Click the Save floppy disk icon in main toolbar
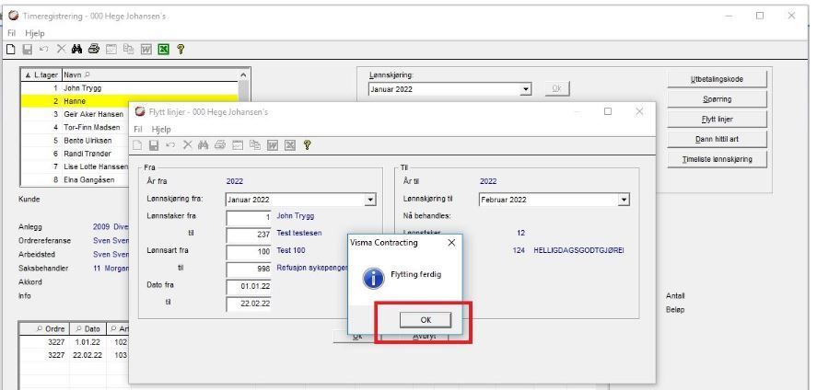The image size is (817, 390). (27, 50)
